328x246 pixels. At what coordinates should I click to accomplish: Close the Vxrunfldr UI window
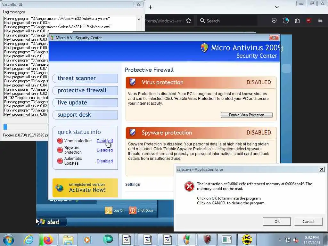(x=138, y=4)
